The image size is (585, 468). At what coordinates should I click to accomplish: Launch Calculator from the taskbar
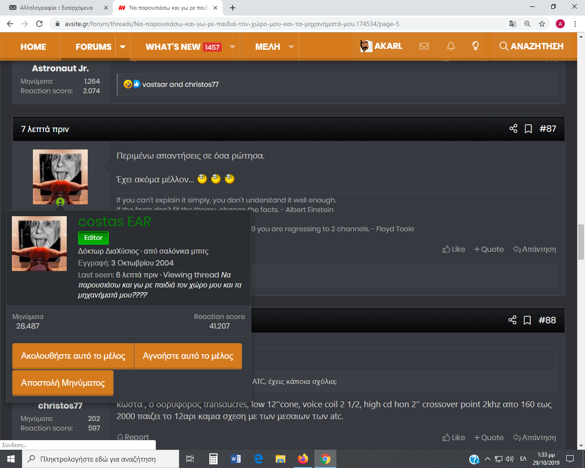(x=213, y=459)
